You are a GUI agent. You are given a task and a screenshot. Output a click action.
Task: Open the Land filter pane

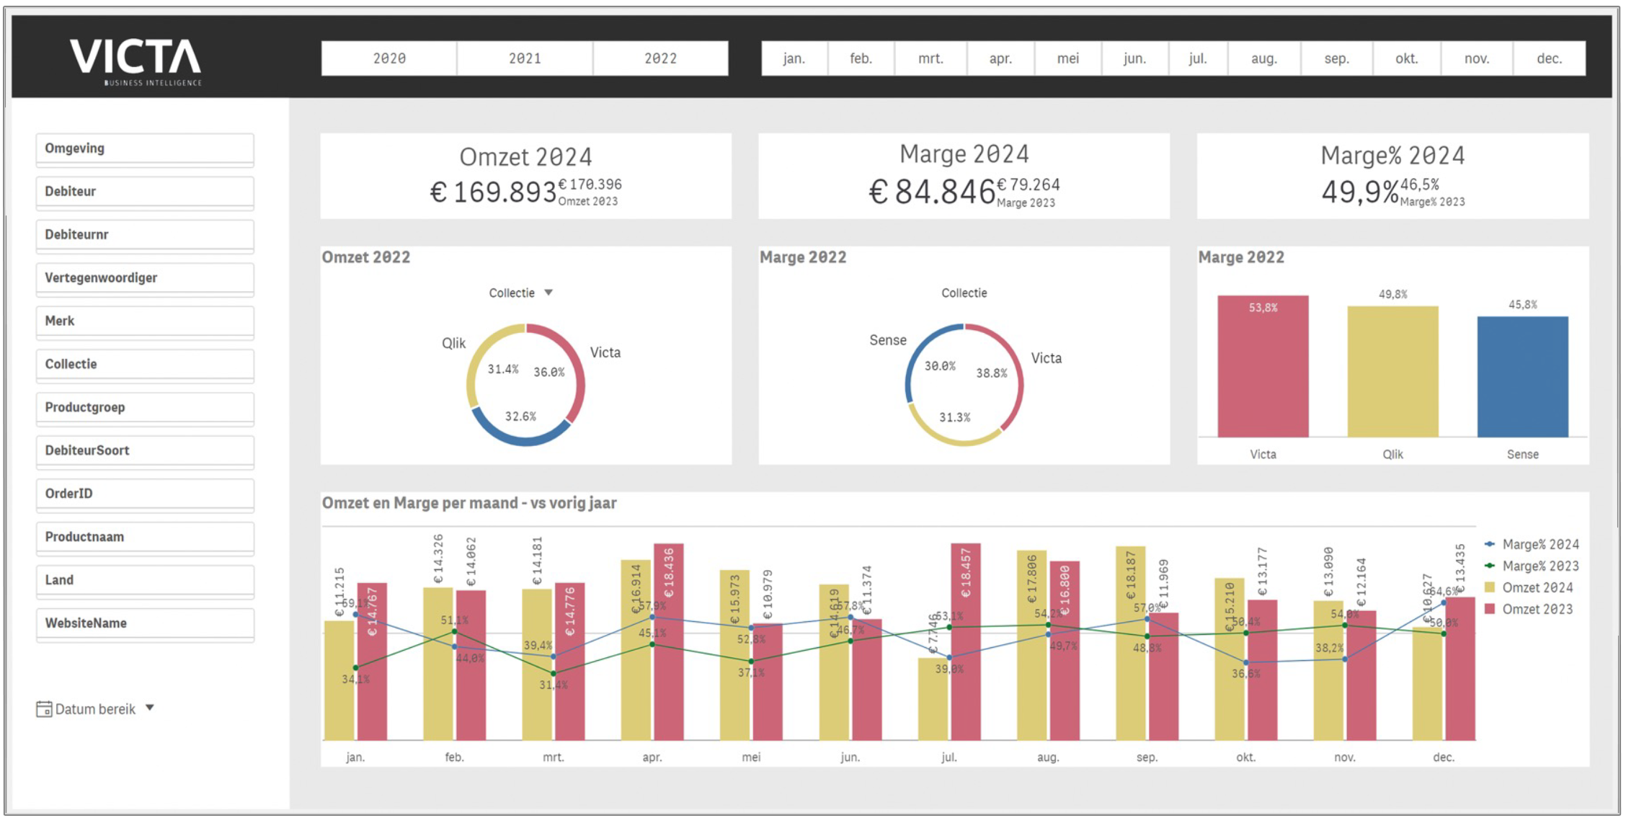[x=145, y=582]
